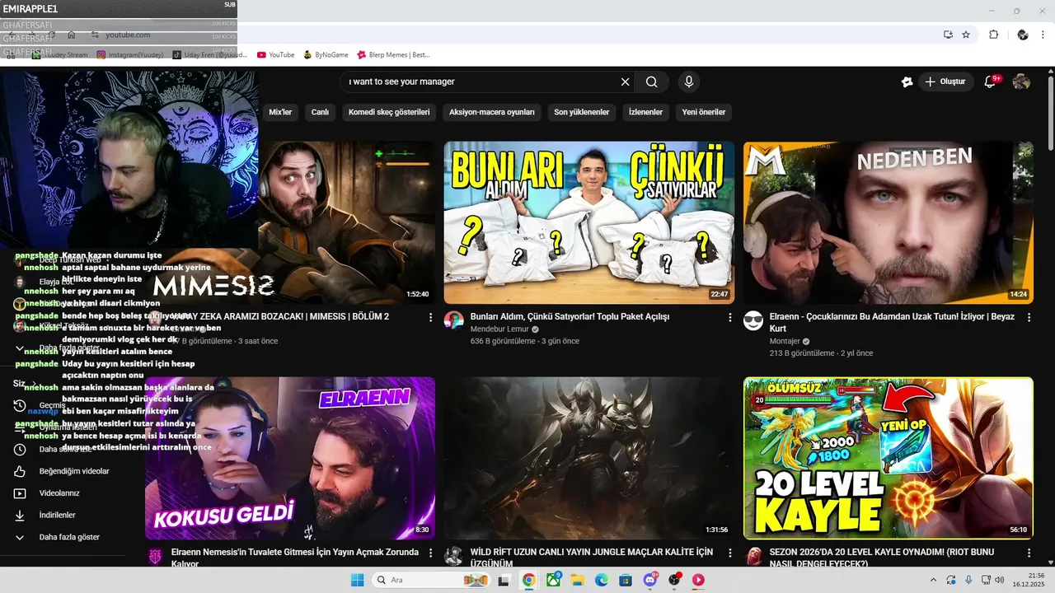This screenshot has height=593, width=1055.
Task: Open the Bunları Aldım paket thumbnail
Action: (588, 222)
